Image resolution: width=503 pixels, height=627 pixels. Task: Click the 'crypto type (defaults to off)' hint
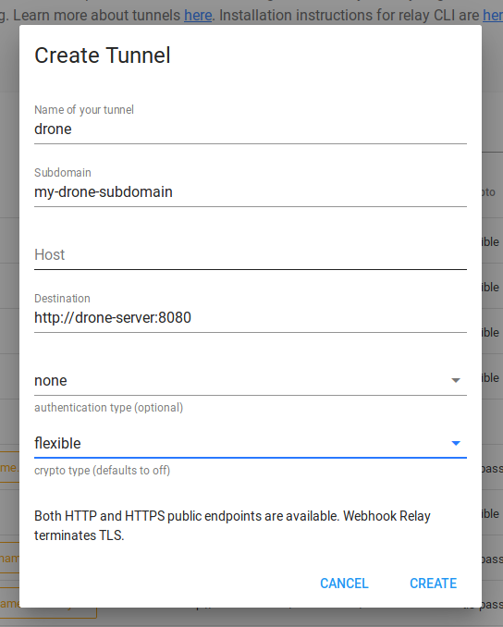pyautogui.click(x=103, y=470)
